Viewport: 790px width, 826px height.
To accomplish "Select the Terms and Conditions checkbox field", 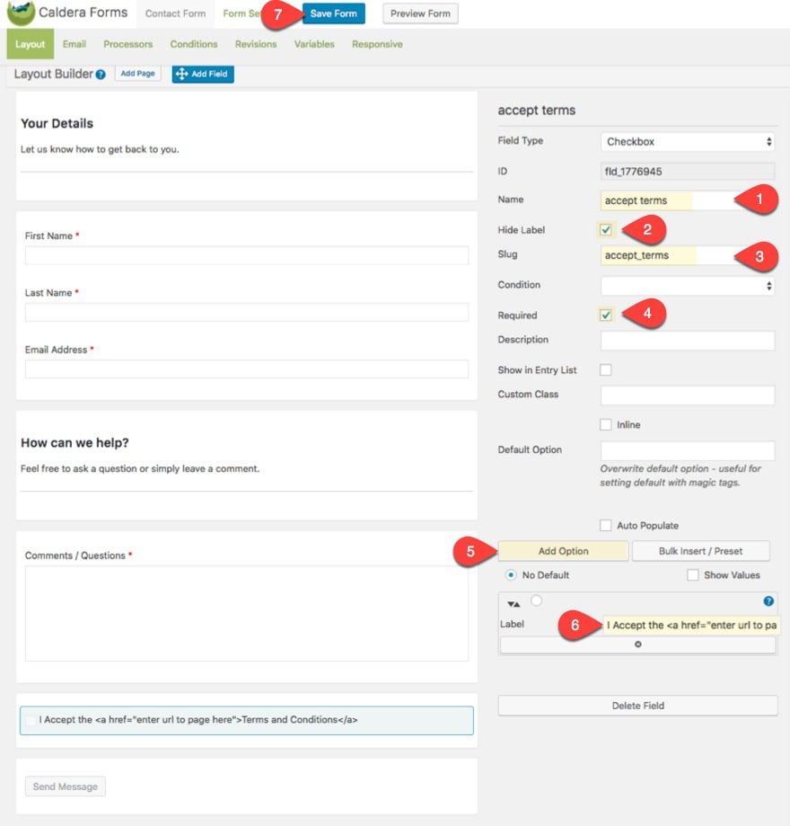I will point(246,720).
